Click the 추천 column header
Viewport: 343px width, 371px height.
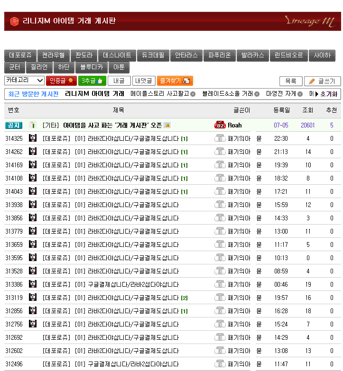pos(332,110)
